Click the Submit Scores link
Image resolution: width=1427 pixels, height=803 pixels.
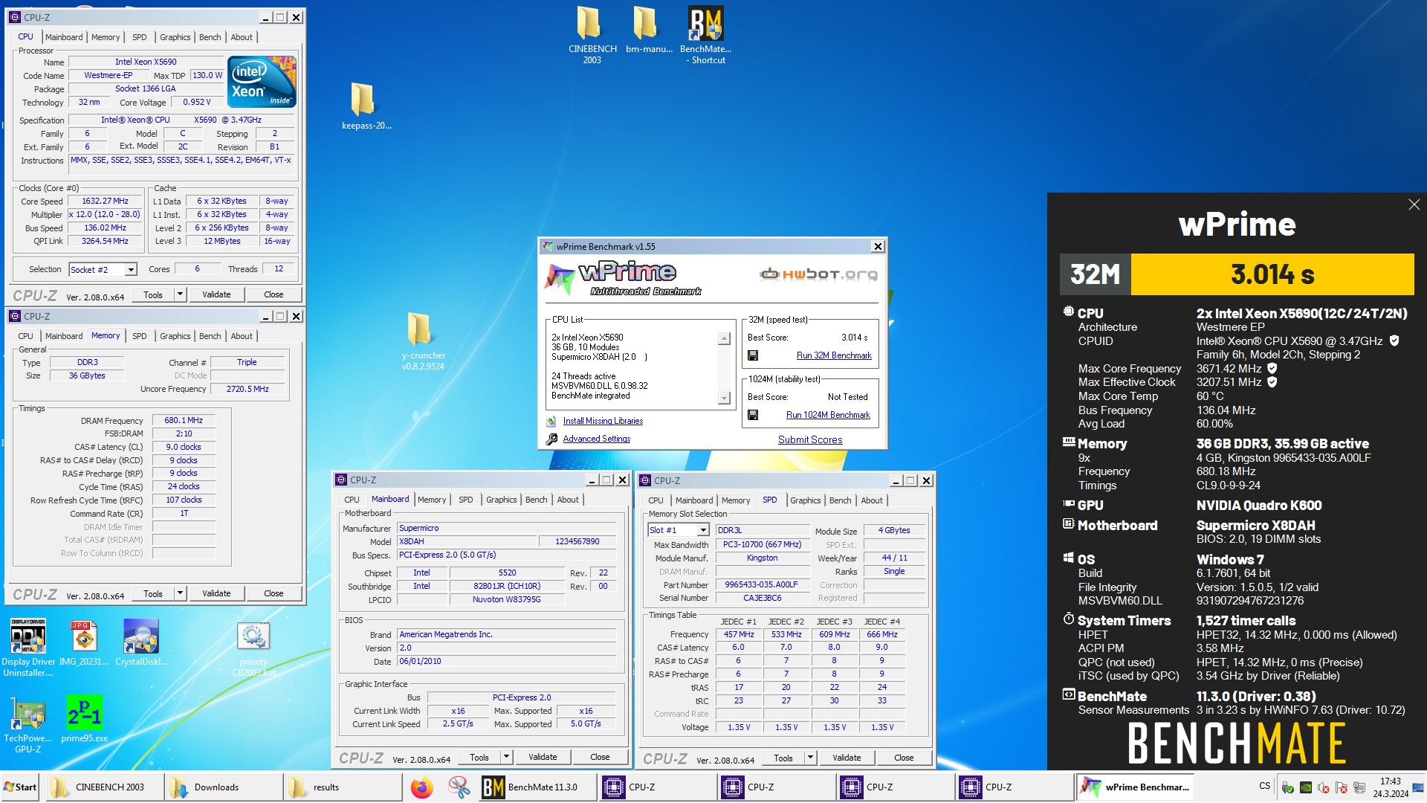(x=810, y=439)
